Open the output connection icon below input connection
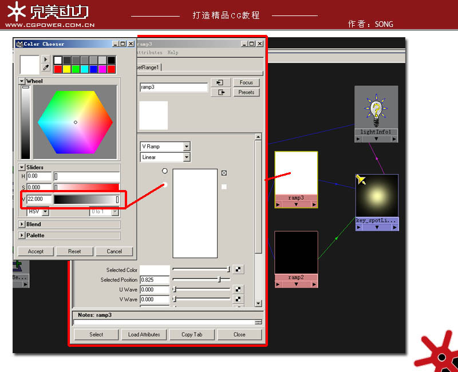 click(x=220, y=92)
